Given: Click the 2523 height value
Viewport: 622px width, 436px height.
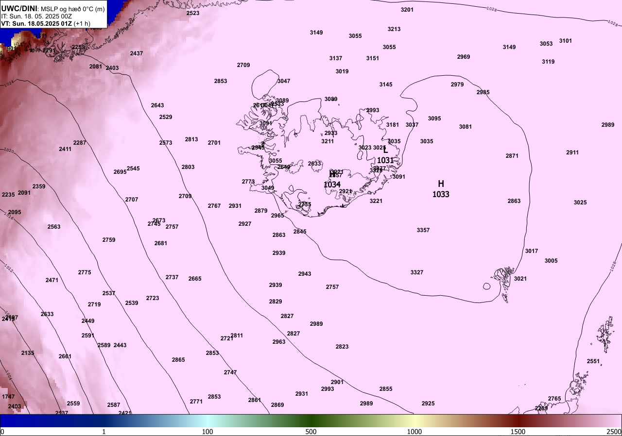Looking at the screenshot, I should click(193, 13).
